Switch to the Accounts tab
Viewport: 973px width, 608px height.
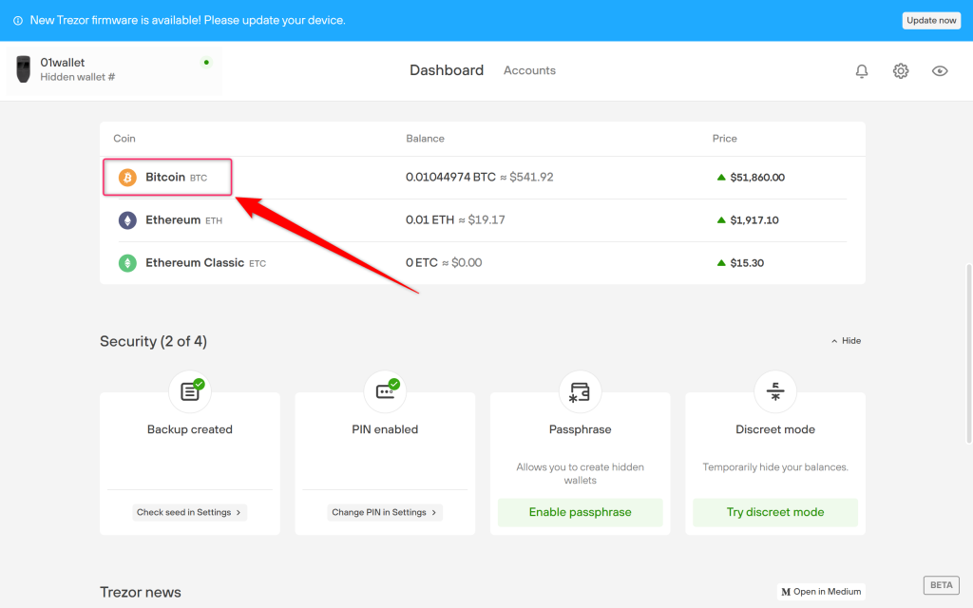pos(529,70)
